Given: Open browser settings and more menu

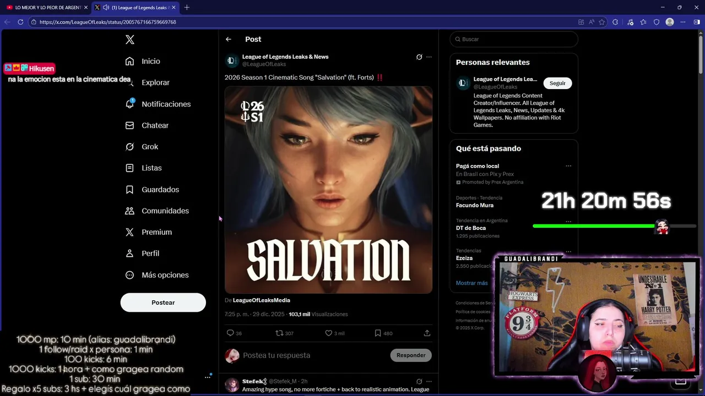Looking at the screenshot, I should click(x=683, y=22).
